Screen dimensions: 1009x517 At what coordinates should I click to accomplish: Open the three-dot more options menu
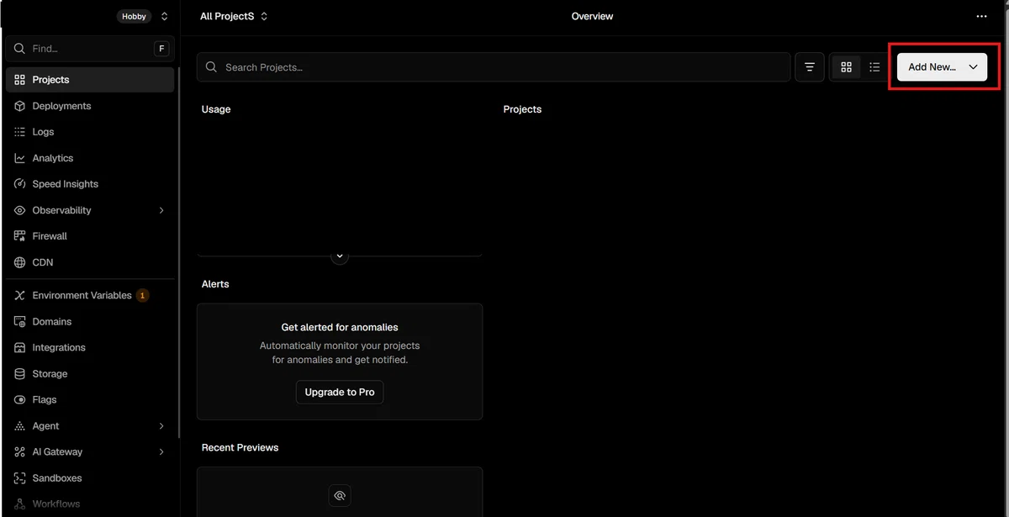[x=981, y=17]
